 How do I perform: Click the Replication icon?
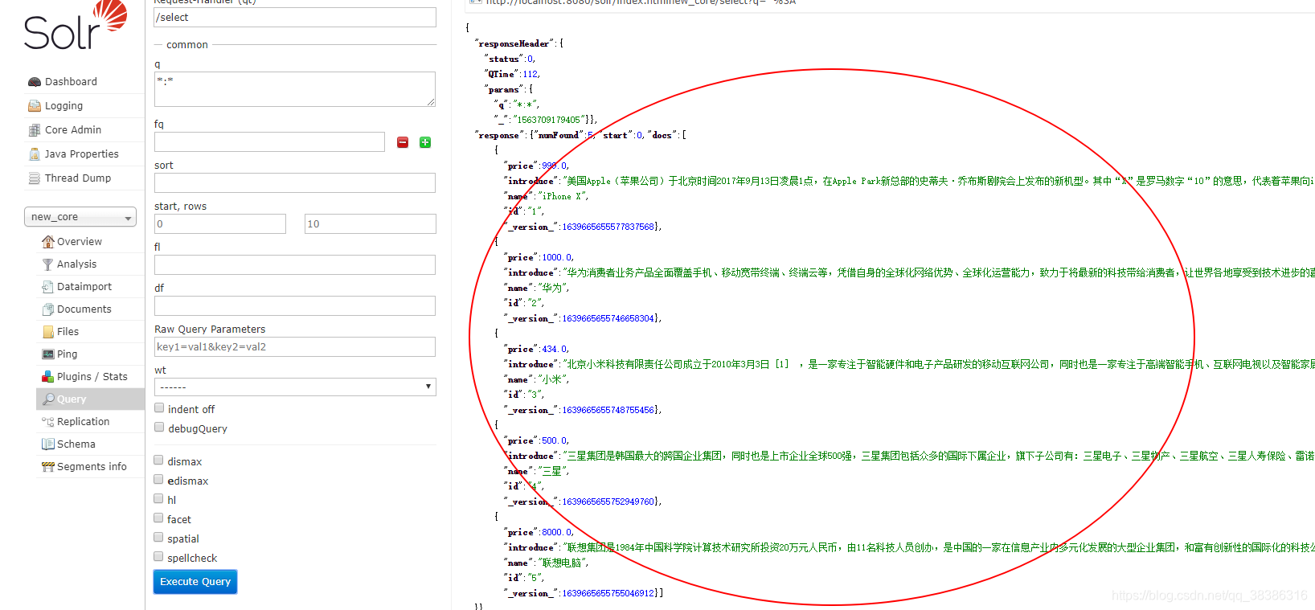47,422
